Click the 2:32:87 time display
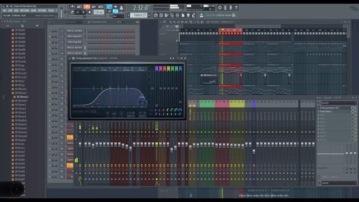The height and width of the screenshot is (202, 359). [x=140, y=8]
